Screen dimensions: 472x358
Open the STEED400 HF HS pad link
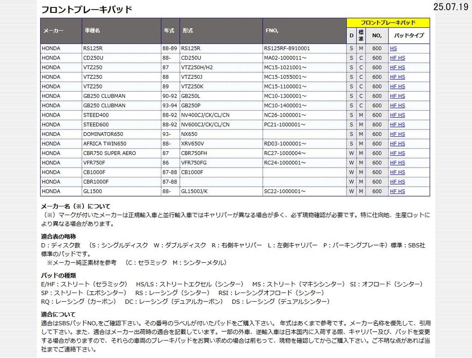click(397, 115)
